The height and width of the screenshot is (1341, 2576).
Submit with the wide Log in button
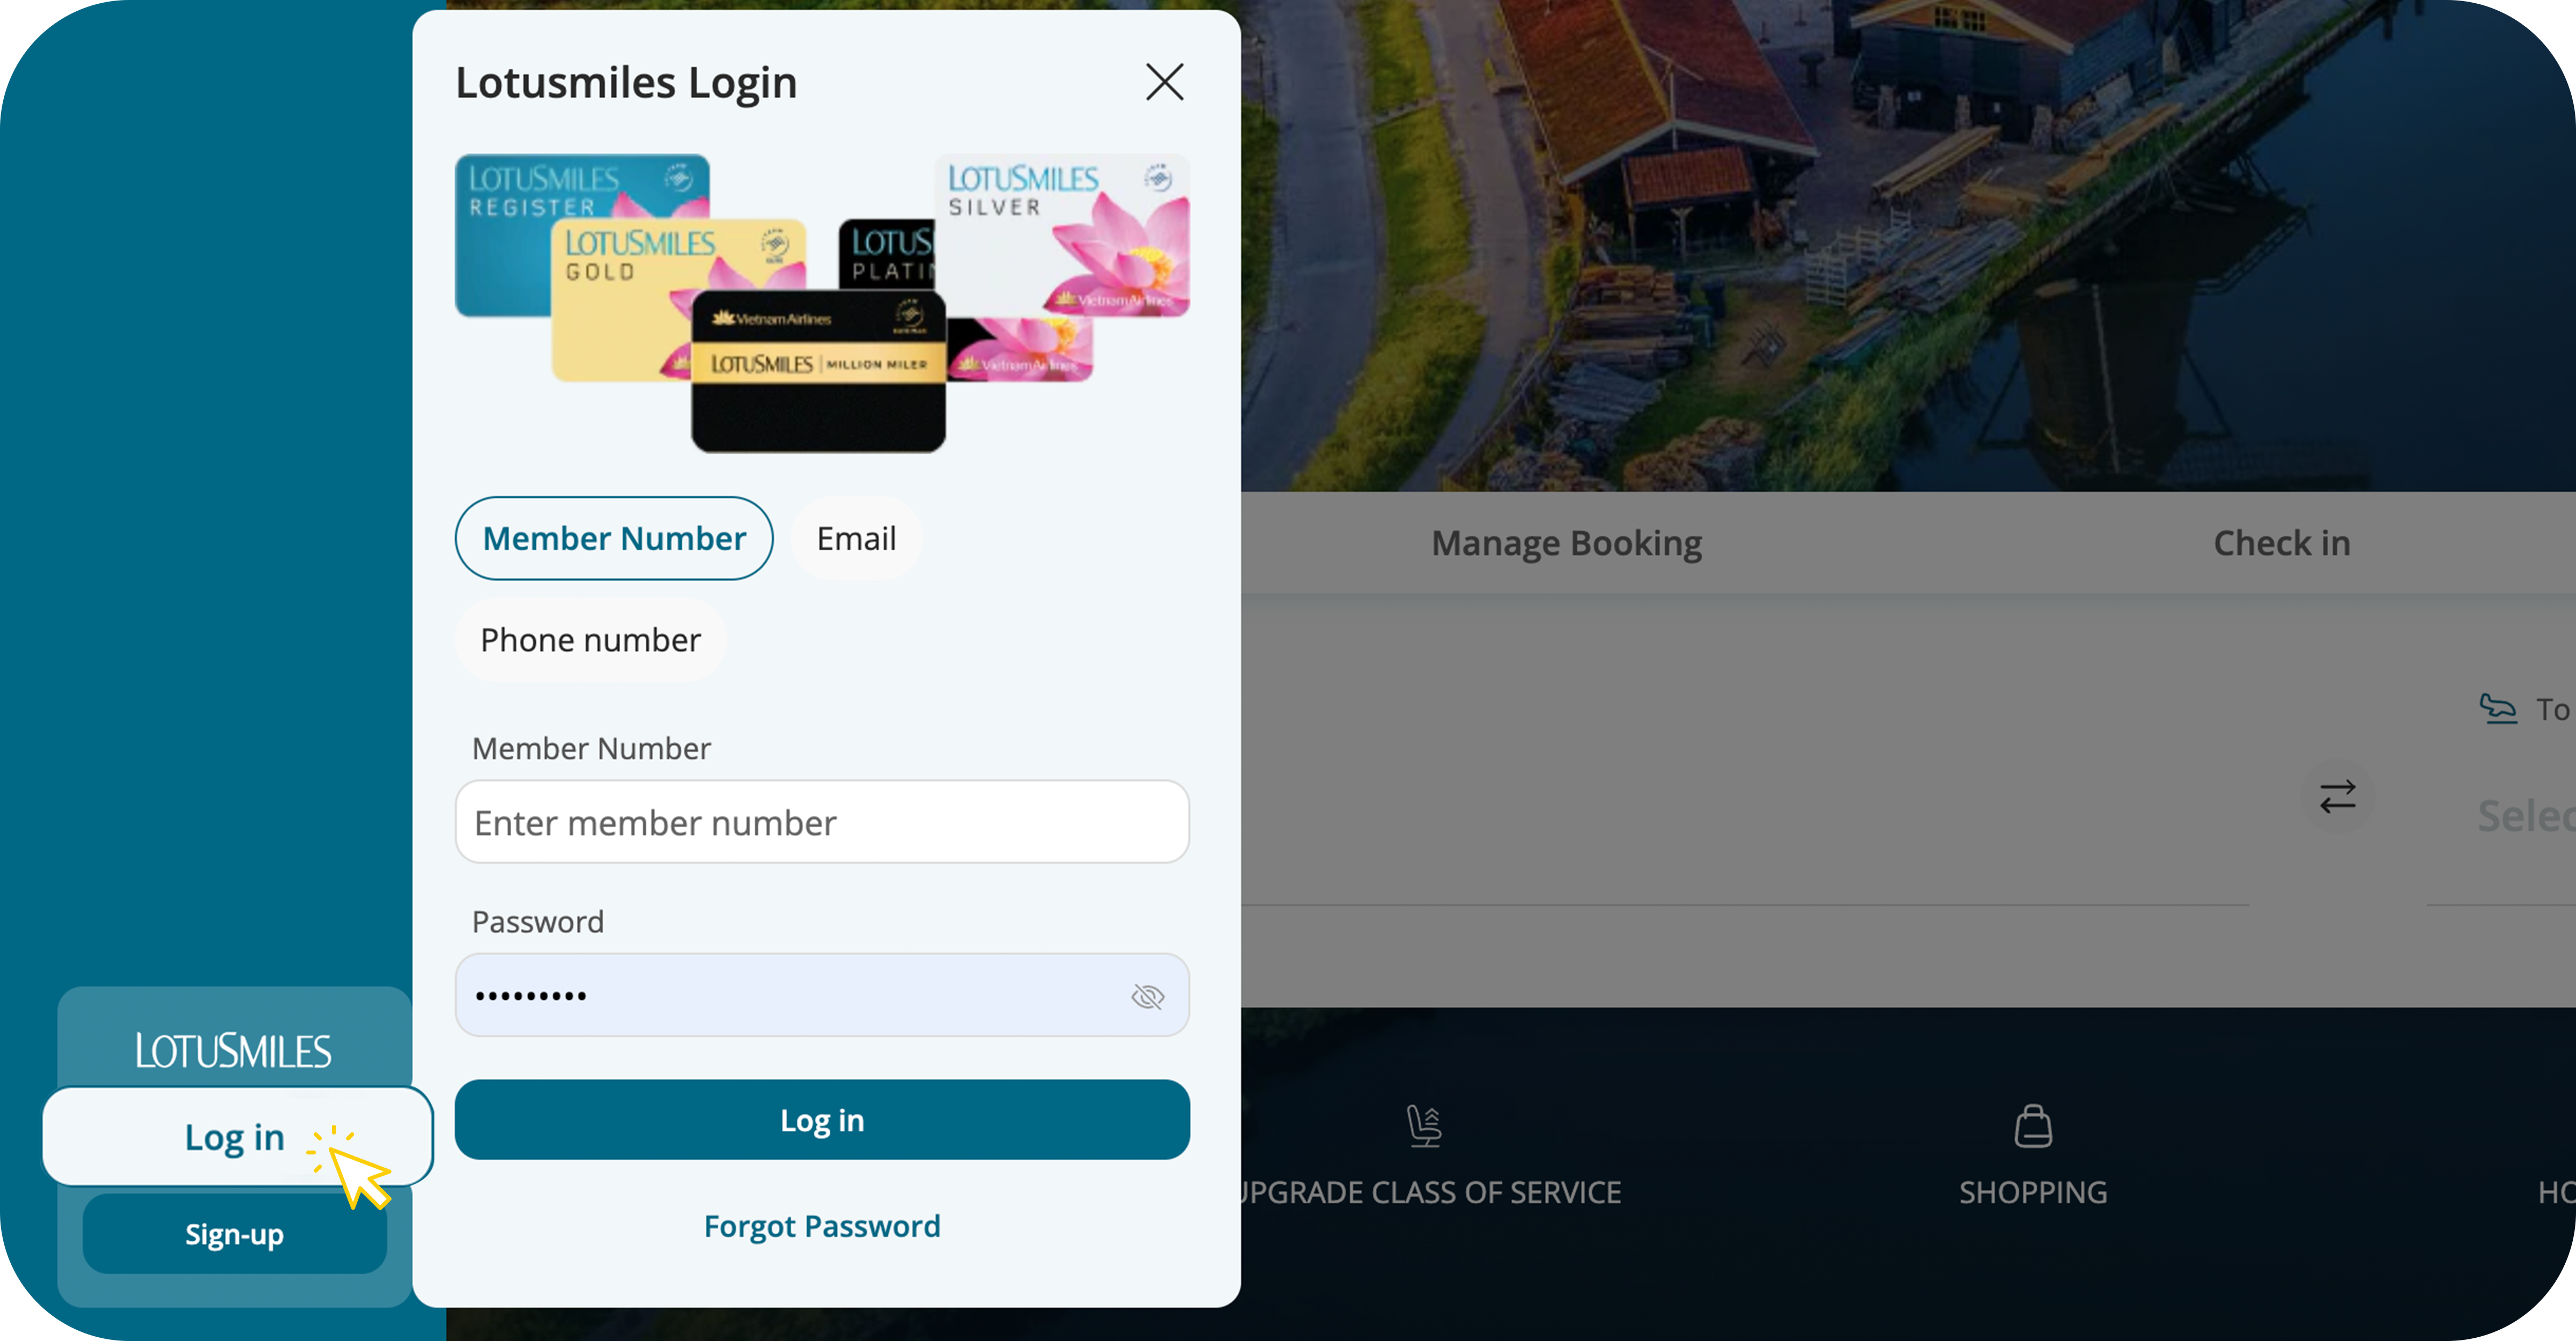coord(822,1120)
